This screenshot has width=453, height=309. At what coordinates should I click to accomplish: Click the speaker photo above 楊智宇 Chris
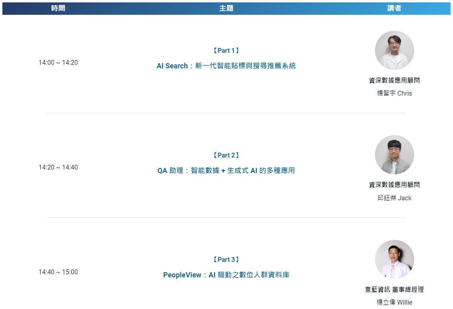tap(394, 50)
